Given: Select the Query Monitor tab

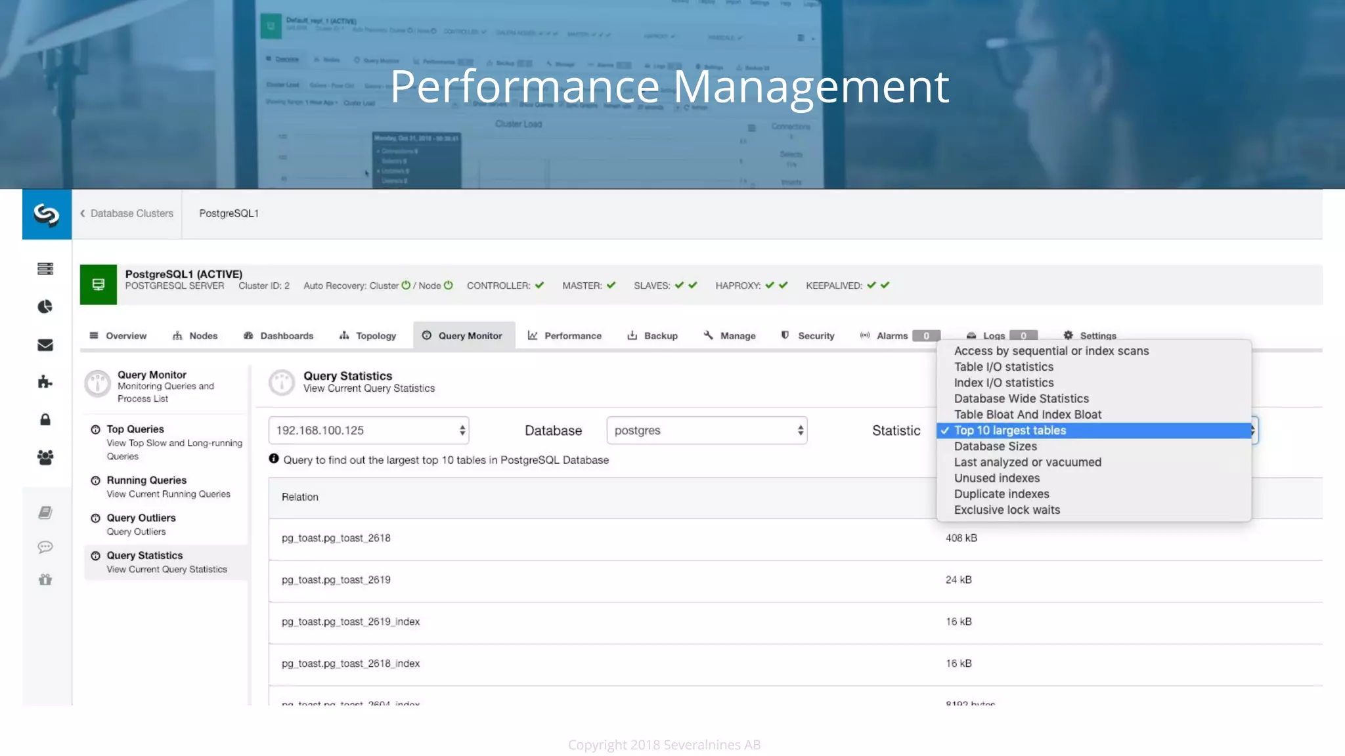Looking at the screenshot, I should [464, 335].
